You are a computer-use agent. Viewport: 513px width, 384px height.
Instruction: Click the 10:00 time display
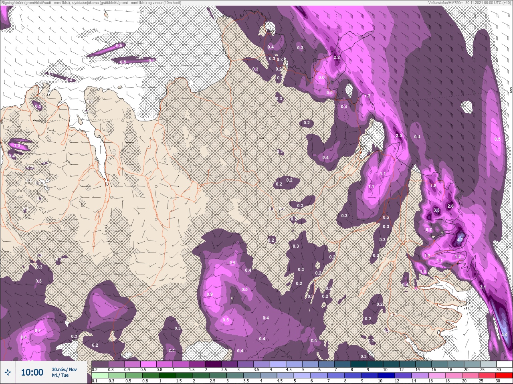(32, 372)
